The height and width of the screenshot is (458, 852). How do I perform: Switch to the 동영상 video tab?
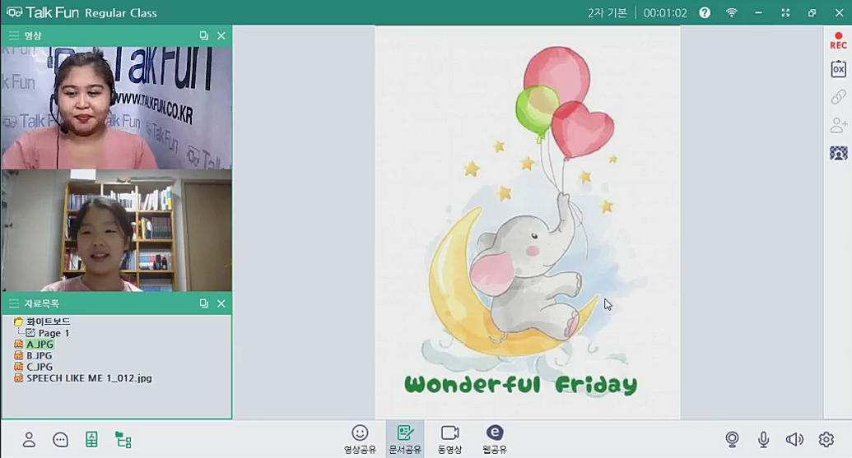(x=449, y=439)
